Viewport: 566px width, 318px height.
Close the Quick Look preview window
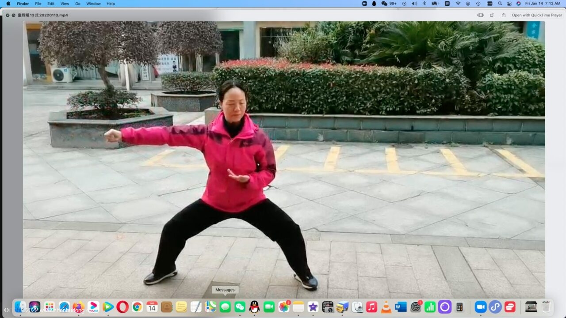[x=8, y=15]
